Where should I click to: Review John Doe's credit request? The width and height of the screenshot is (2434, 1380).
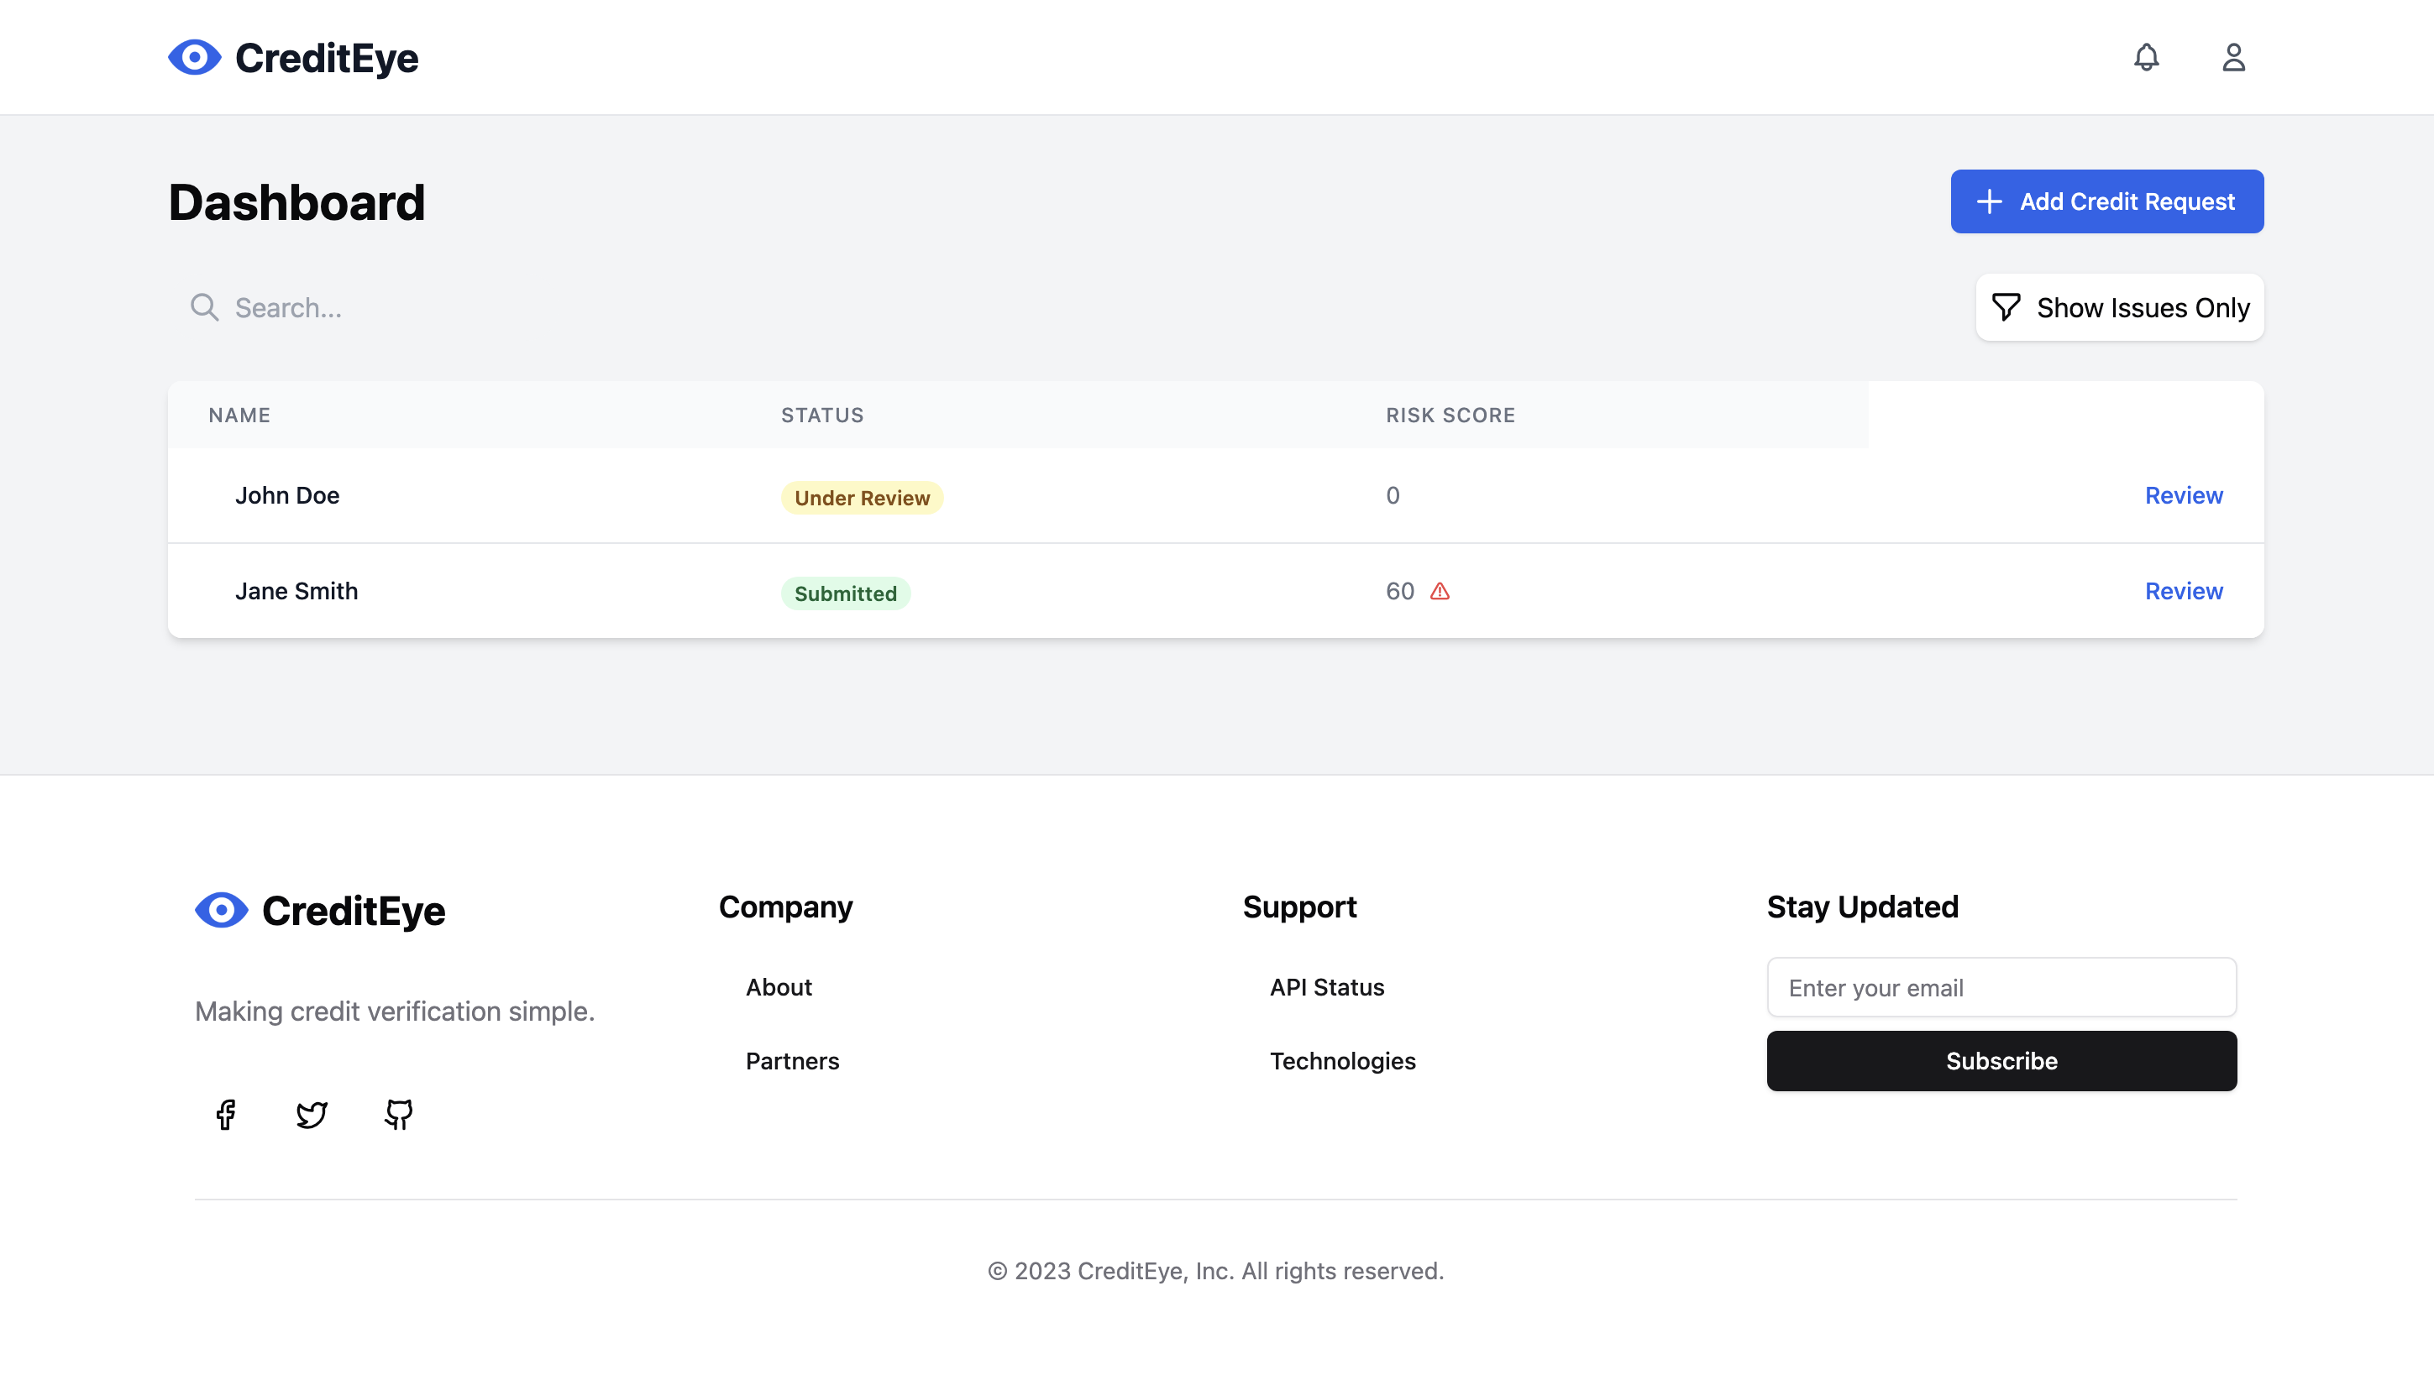point(2183,494)
